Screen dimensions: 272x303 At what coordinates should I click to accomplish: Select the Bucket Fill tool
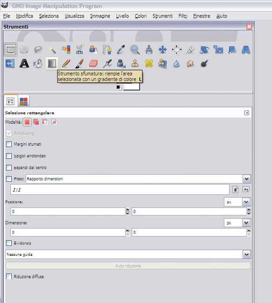(38, 63)
